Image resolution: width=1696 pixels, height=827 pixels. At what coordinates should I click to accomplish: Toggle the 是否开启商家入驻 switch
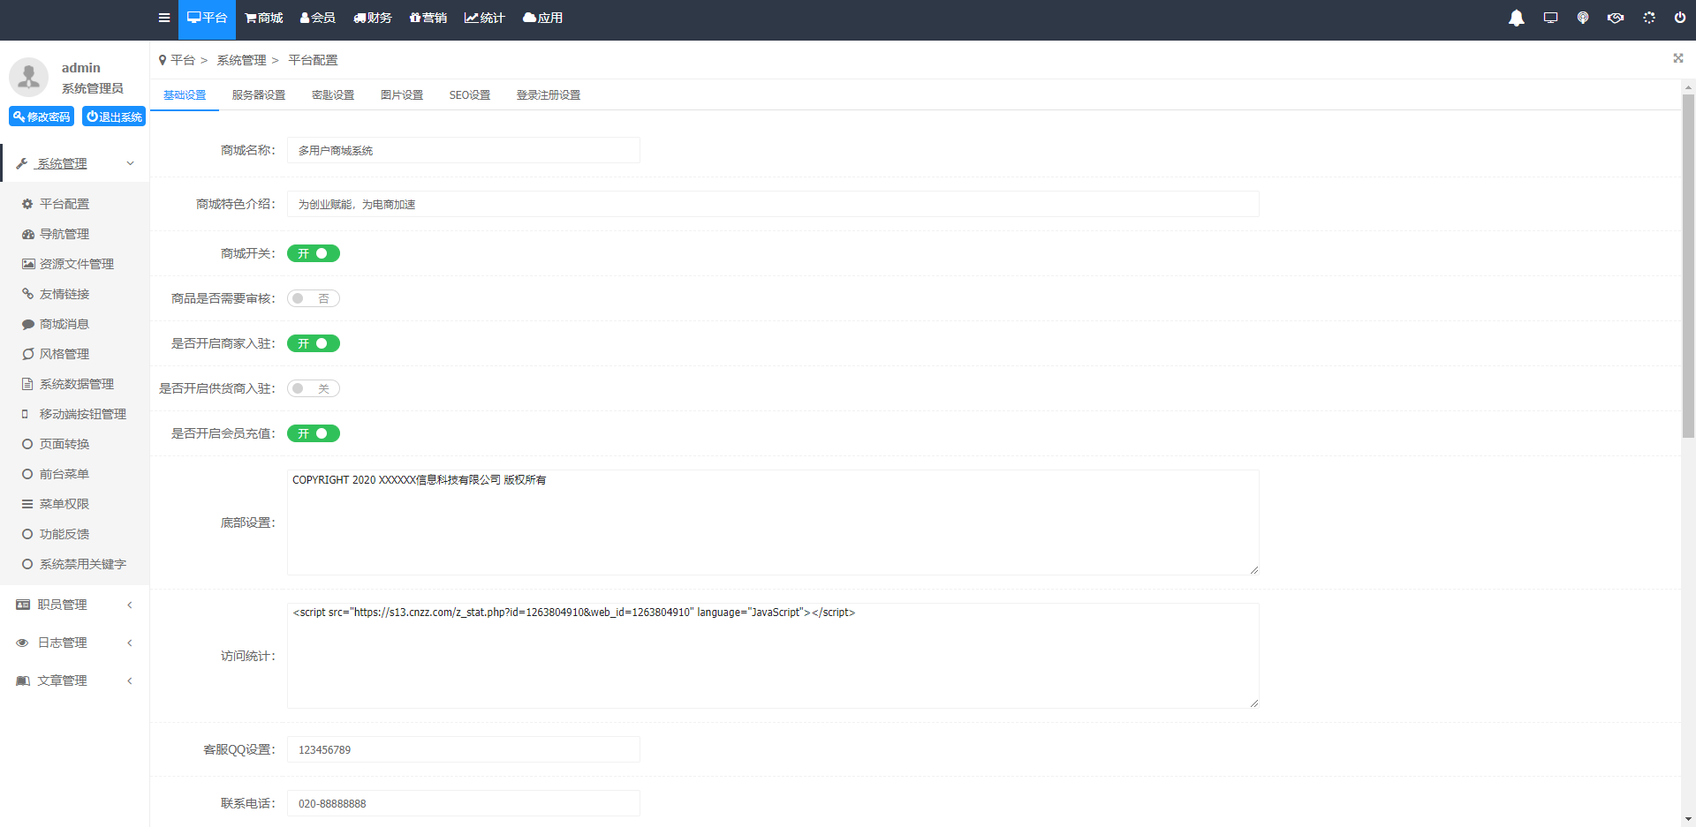[x=314, y=343]
